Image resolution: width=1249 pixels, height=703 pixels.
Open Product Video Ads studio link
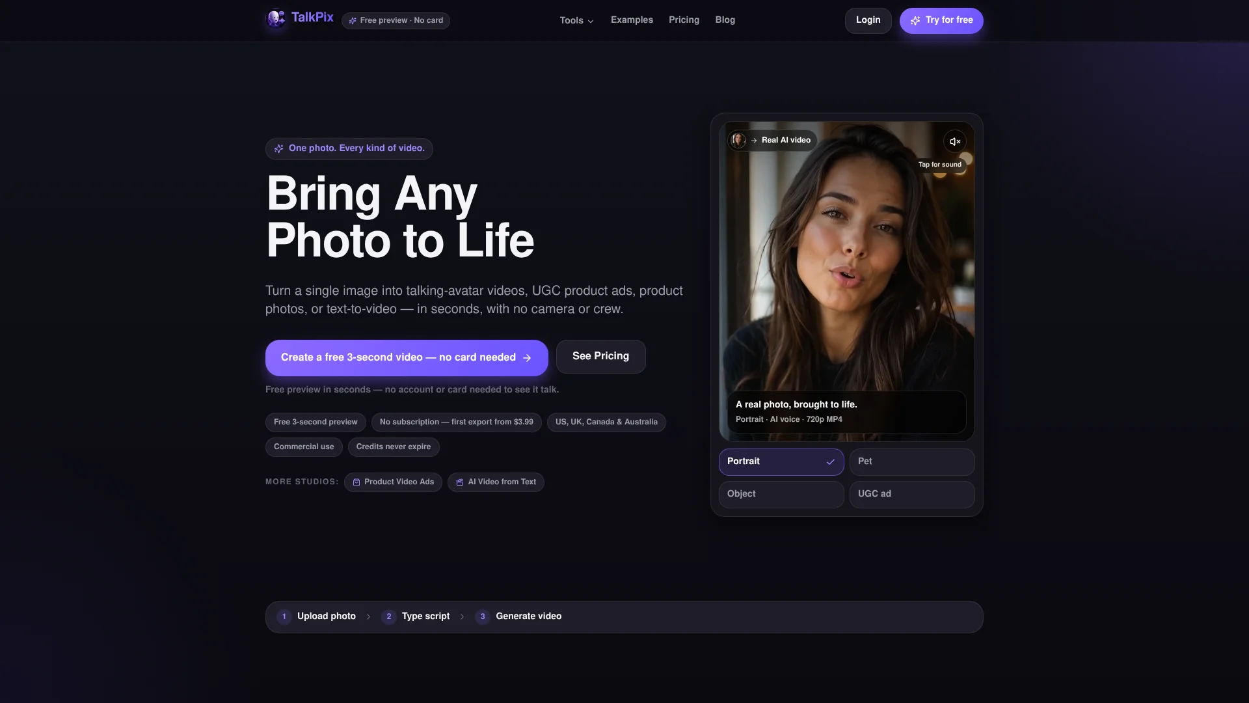(x=393, y=482)
